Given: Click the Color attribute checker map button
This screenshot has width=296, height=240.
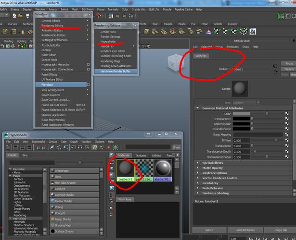Looking at the screenshot, I should coord(287,113).
